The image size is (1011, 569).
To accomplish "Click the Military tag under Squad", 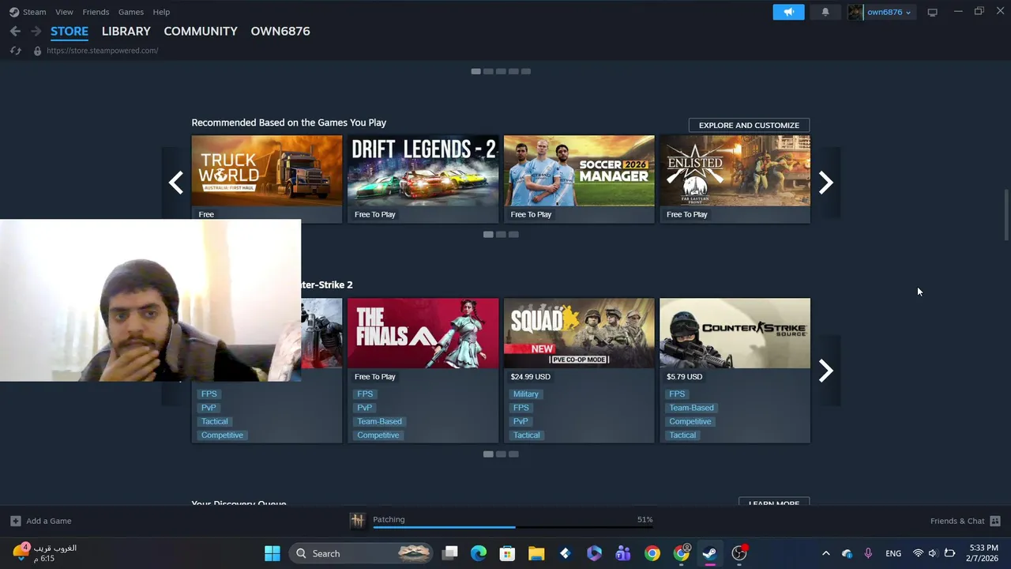I will pyautogui.click(x=525, y=394).
